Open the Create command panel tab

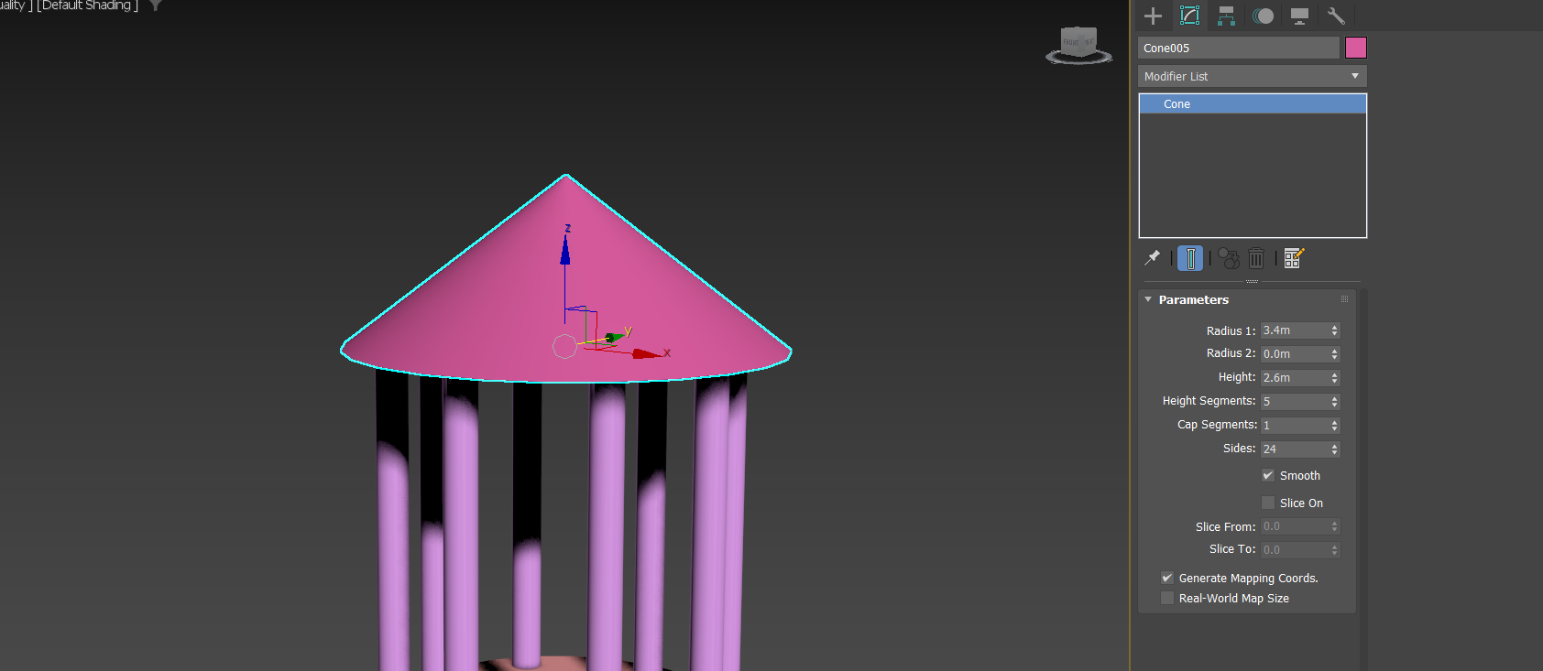[1153, 16]
